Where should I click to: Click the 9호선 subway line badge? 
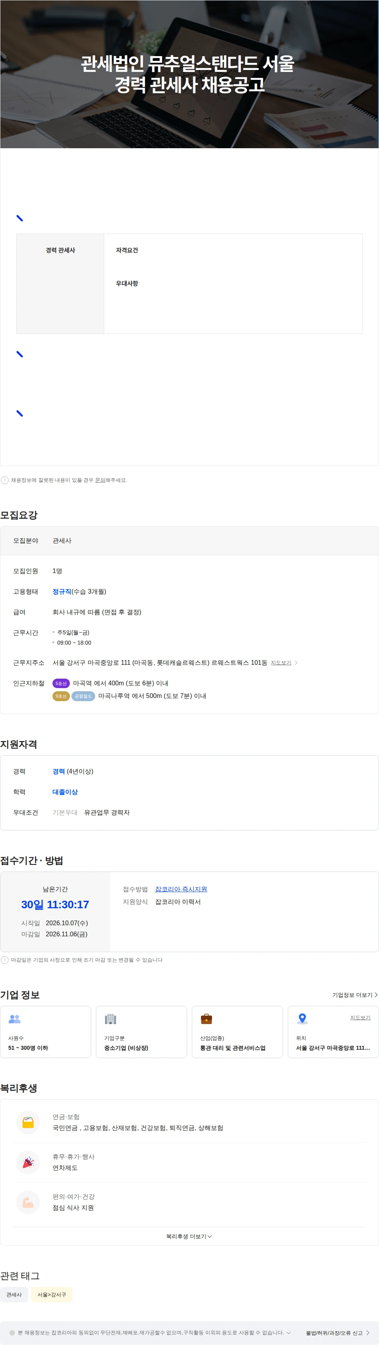(61, 696)
